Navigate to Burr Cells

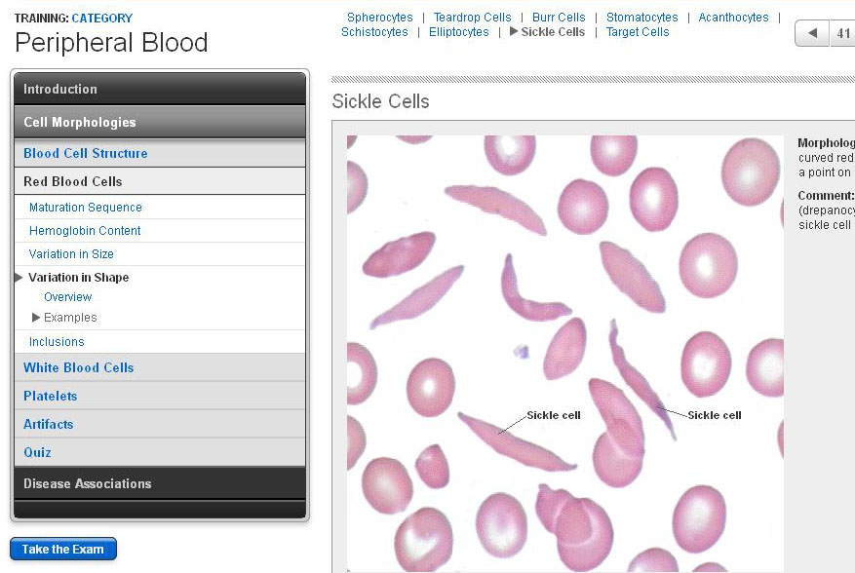pyautogui.click(x=559, y=18)
